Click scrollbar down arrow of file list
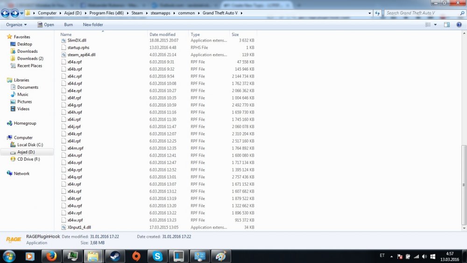Viewport: 467px width, 263px height. (464, 228)
